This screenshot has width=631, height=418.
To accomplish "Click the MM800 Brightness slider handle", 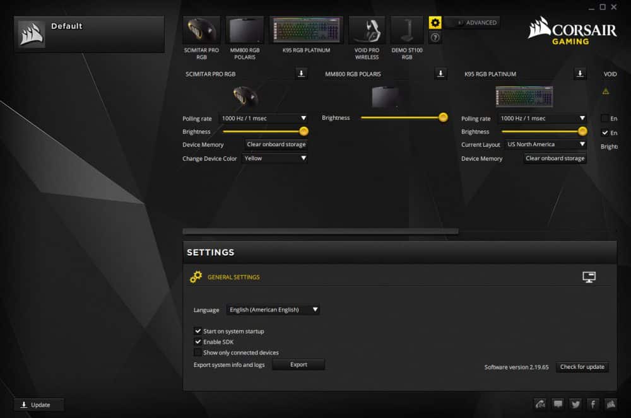I will coord(443,117).
